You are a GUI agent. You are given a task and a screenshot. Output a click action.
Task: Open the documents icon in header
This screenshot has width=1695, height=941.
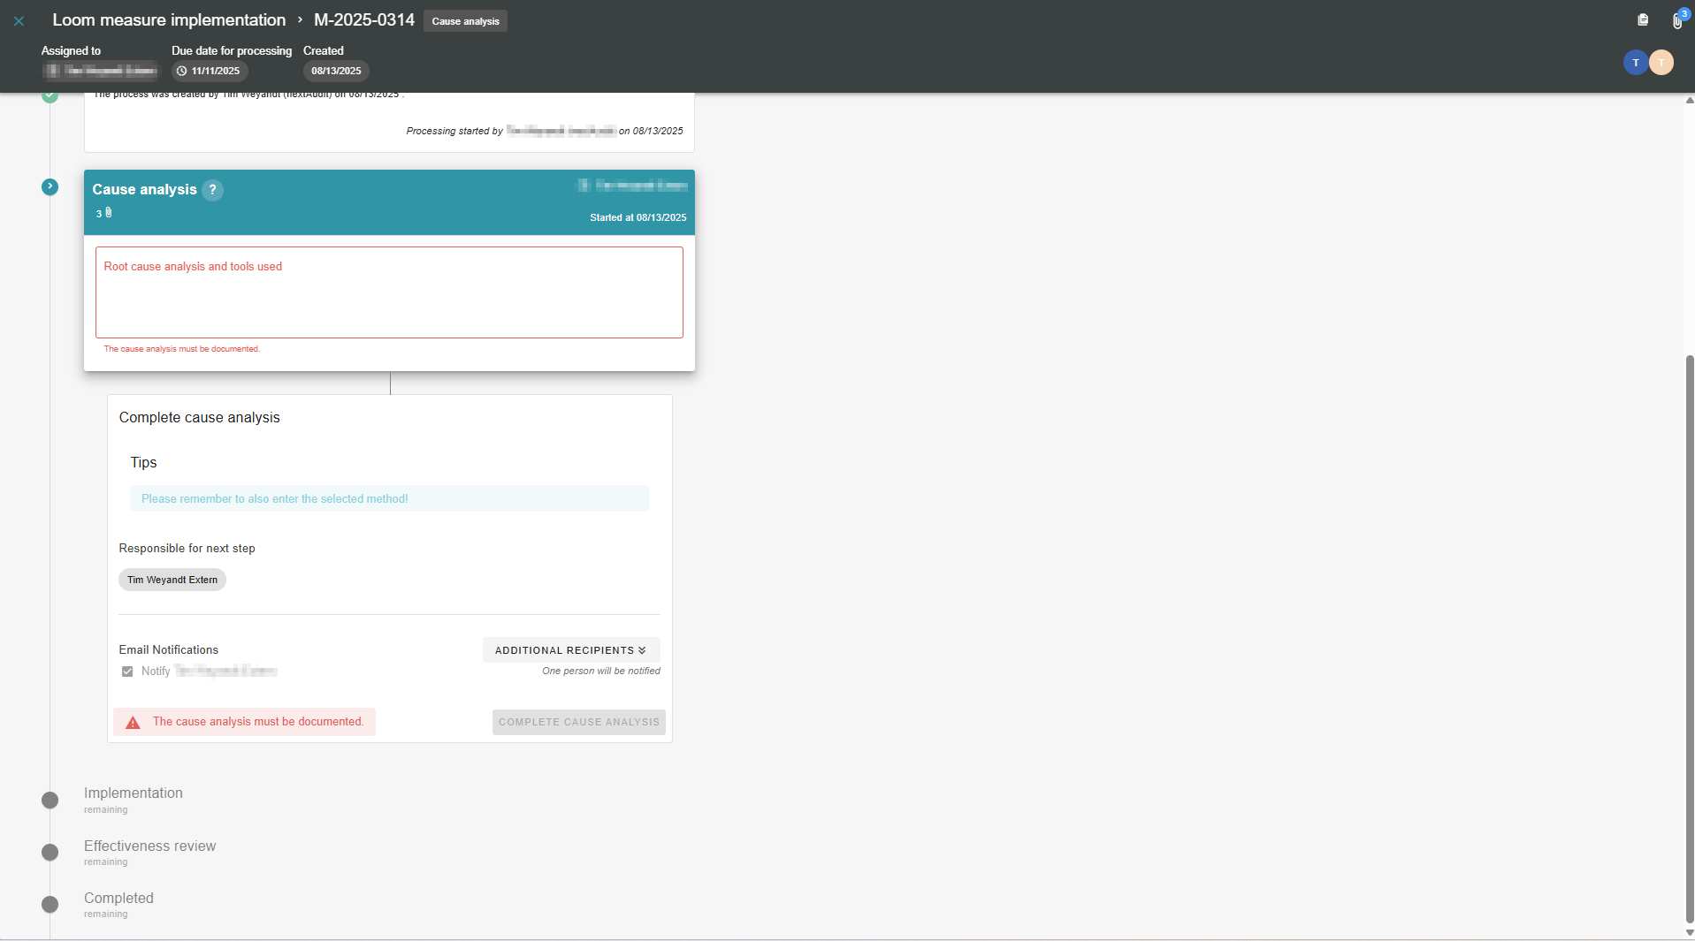click(x=1643, y=20)
